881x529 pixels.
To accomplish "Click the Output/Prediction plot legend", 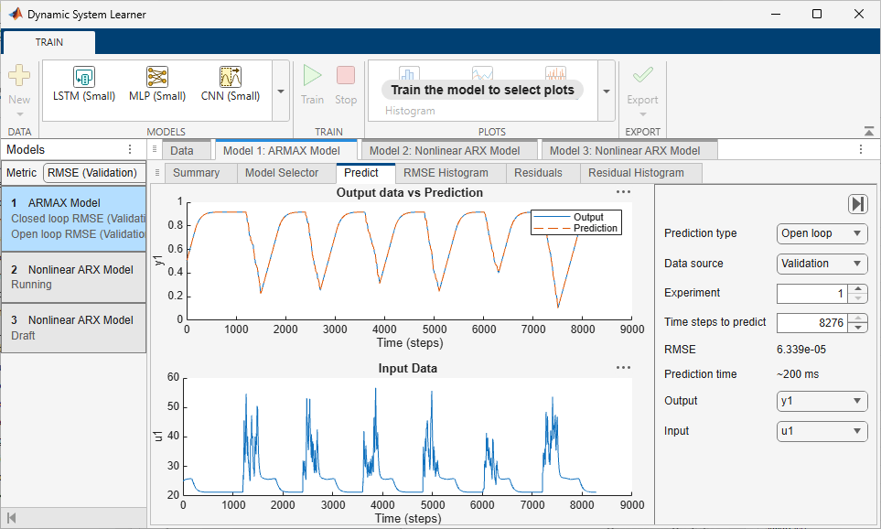I will [x=576, y=222].
